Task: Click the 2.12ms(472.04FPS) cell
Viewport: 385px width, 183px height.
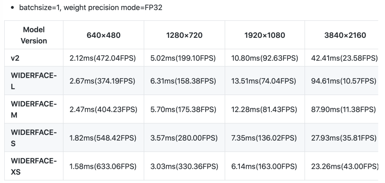Action: click(x=103, y=58)
